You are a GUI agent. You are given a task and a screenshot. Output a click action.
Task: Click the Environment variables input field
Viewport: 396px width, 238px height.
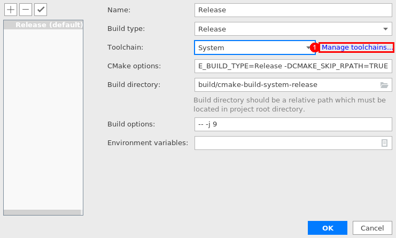coord(293,143)
